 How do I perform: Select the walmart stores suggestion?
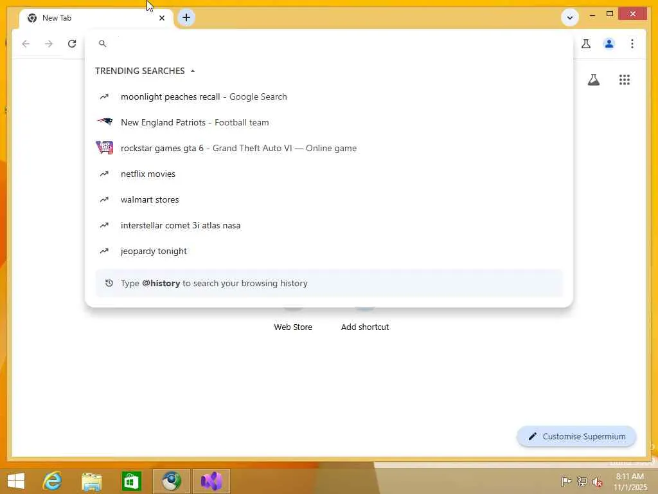click(x=328, y=199)
